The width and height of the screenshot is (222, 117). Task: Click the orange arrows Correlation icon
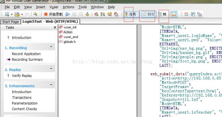pyautogui.click(x=186, y=14)
